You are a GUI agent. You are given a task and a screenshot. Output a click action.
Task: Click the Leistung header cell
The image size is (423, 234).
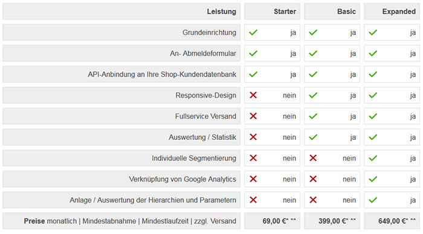[121, 11]
